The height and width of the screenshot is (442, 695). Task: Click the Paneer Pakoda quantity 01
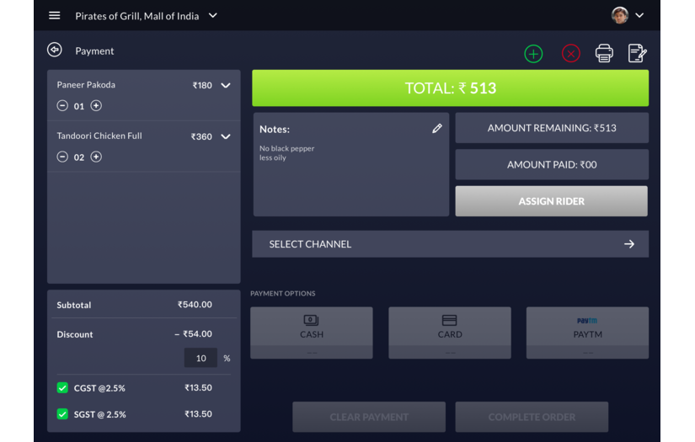tap(79, 106)
